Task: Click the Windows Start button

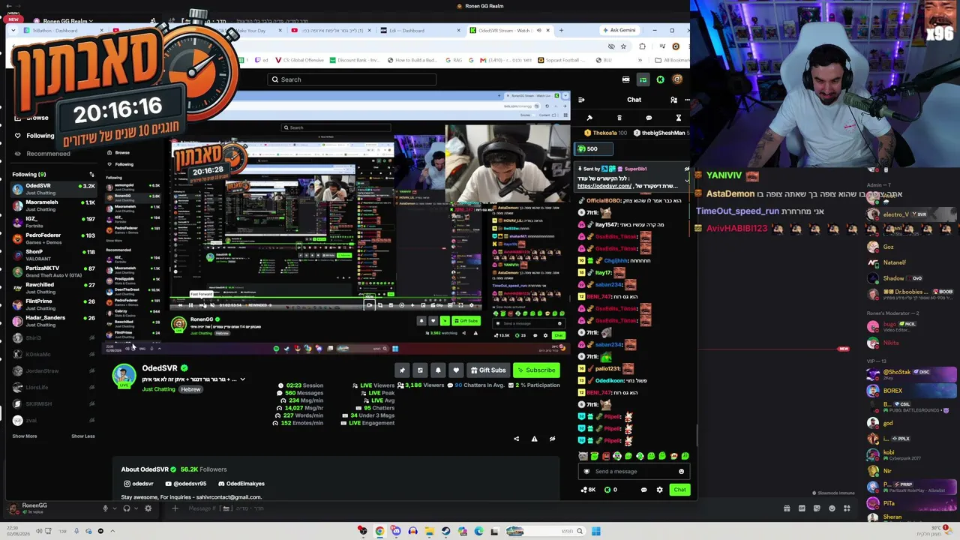Action: pyautogui.click(x=595, y=531)
